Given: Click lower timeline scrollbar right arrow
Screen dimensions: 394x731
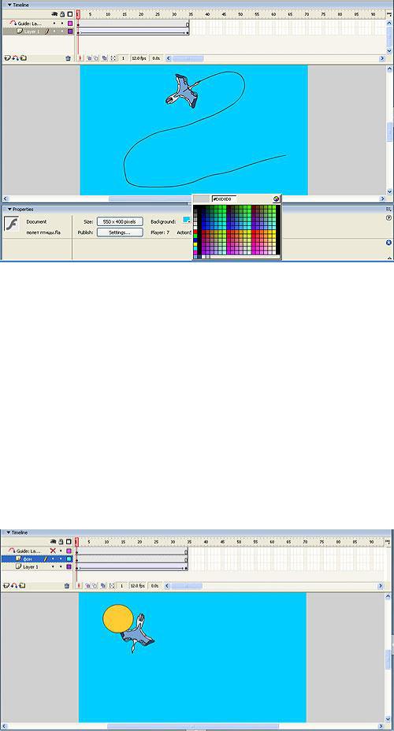Looking at the screenshot, I should pos(381,586).
